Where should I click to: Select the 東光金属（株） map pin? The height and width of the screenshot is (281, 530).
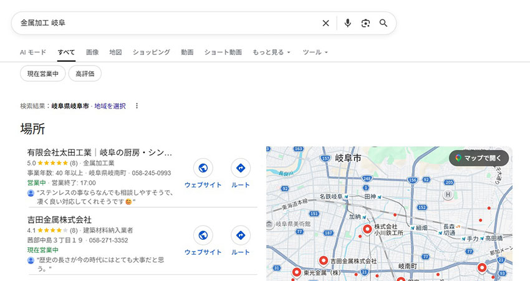(x=297, y=272)
